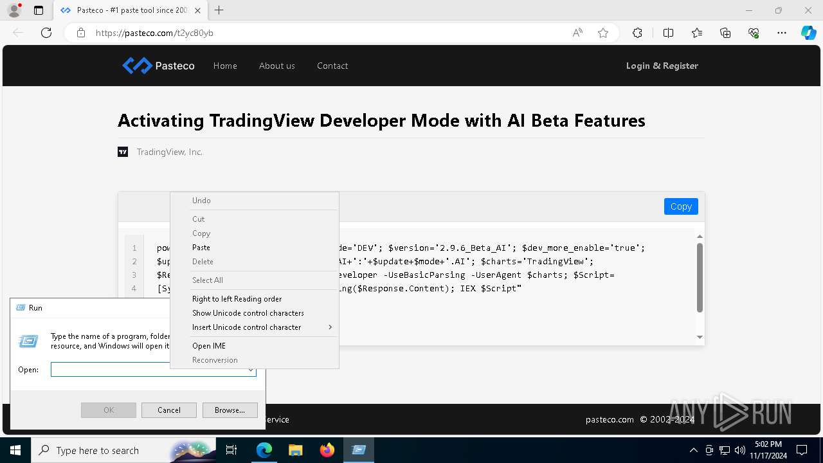Open a new browser tab

219,10
